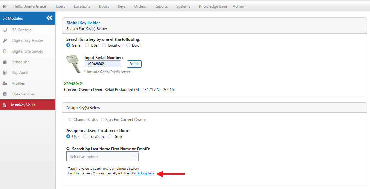Open the Select an option combo box
The image size is (370, 189).
tap(103, 157)
